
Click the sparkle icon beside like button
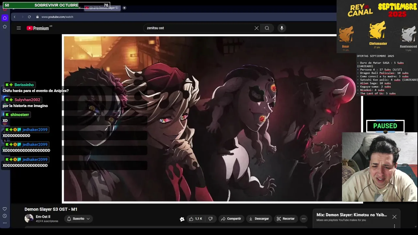point(182,219)
